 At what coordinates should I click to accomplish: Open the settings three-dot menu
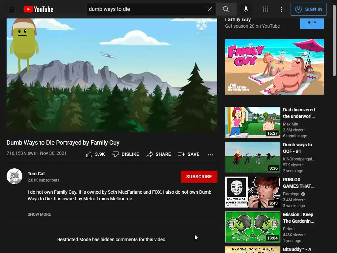click(x=281, y=9)
